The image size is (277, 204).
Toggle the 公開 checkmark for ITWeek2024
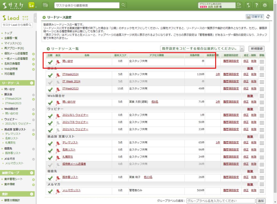pyautogui.click(x=50, y=74)
